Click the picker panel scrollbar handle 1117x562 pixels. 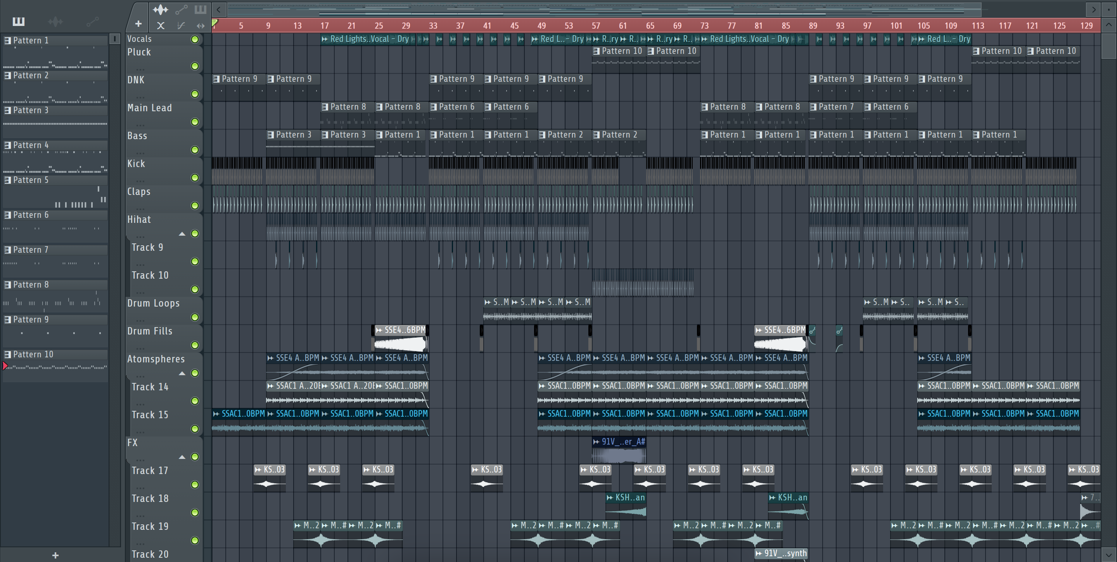pos(114,39)
